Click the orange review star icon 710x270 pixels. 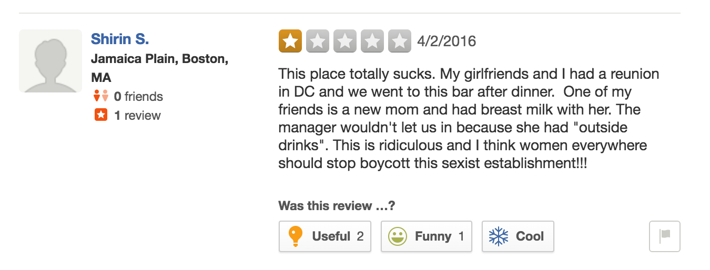click(101, 115)
